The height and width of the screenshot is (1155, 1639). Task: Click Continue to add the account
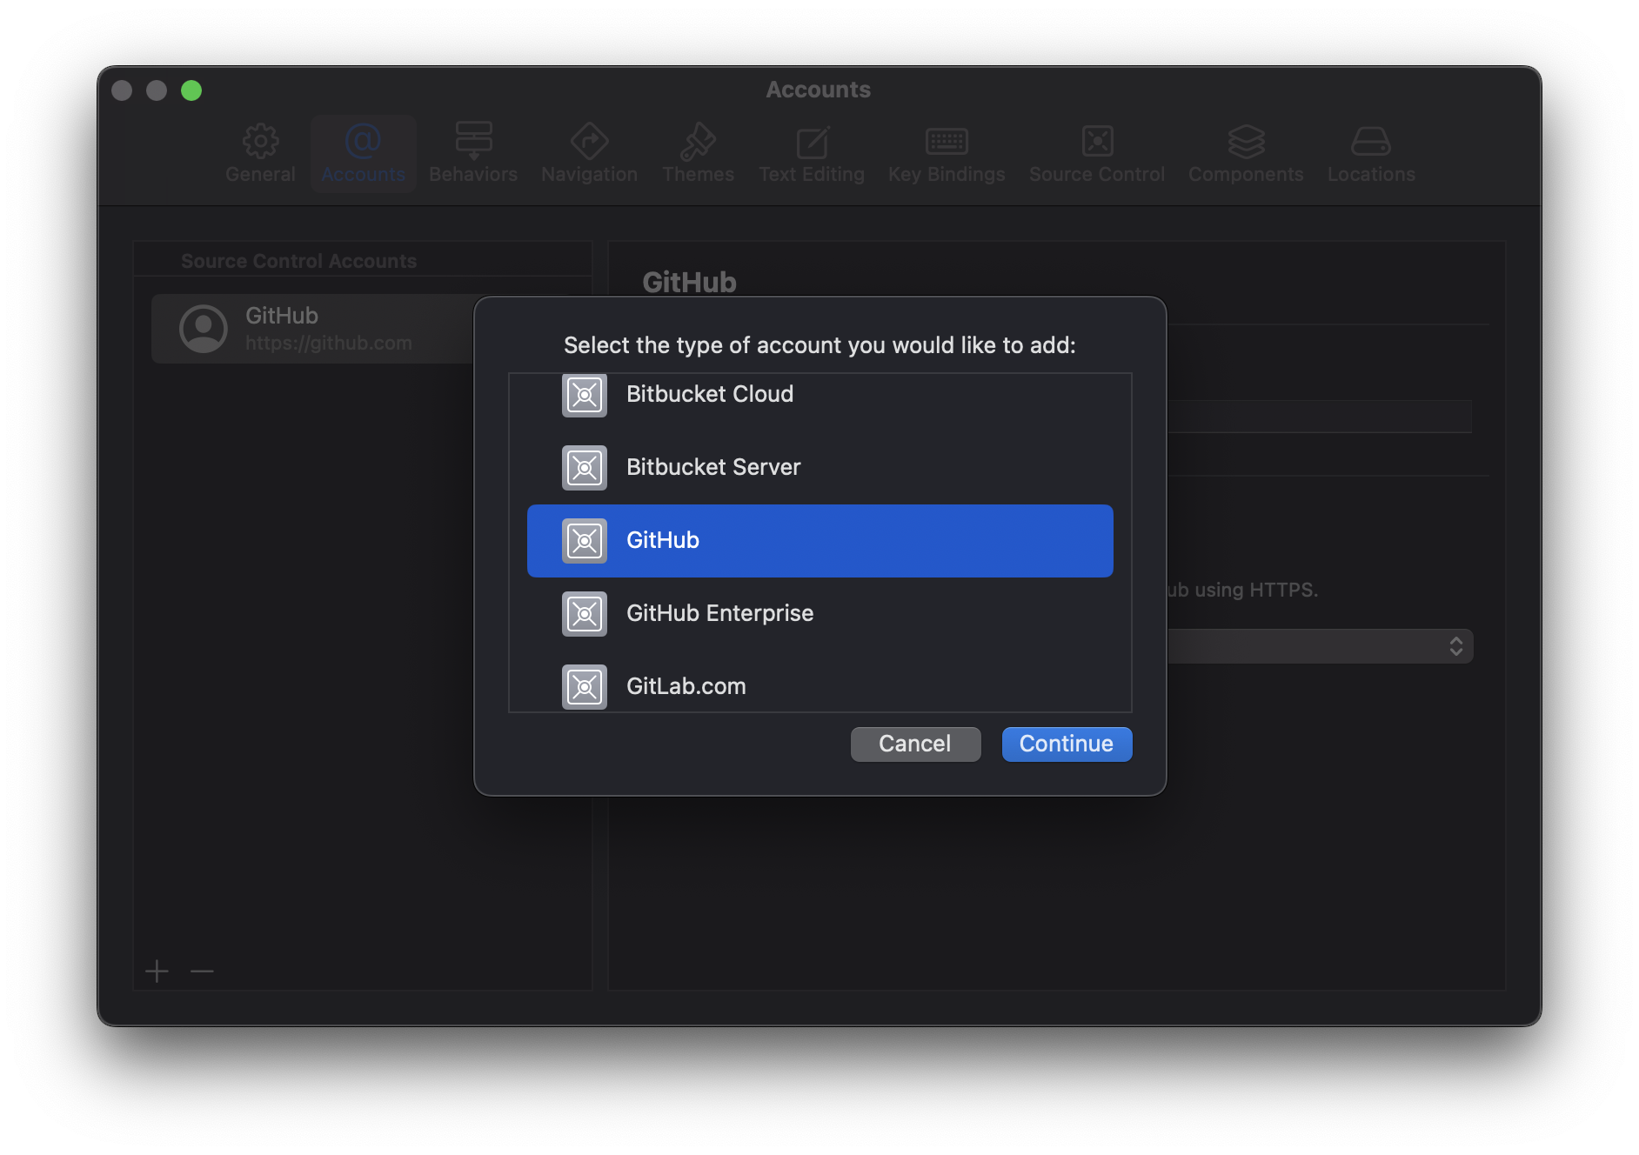point(1067,744)
